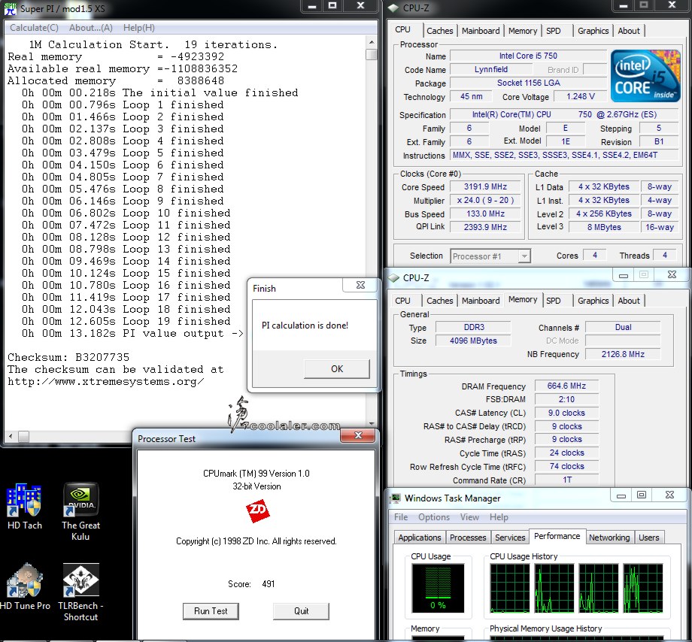
Task: Switch to the Networking tab
Action: [609, 538]
